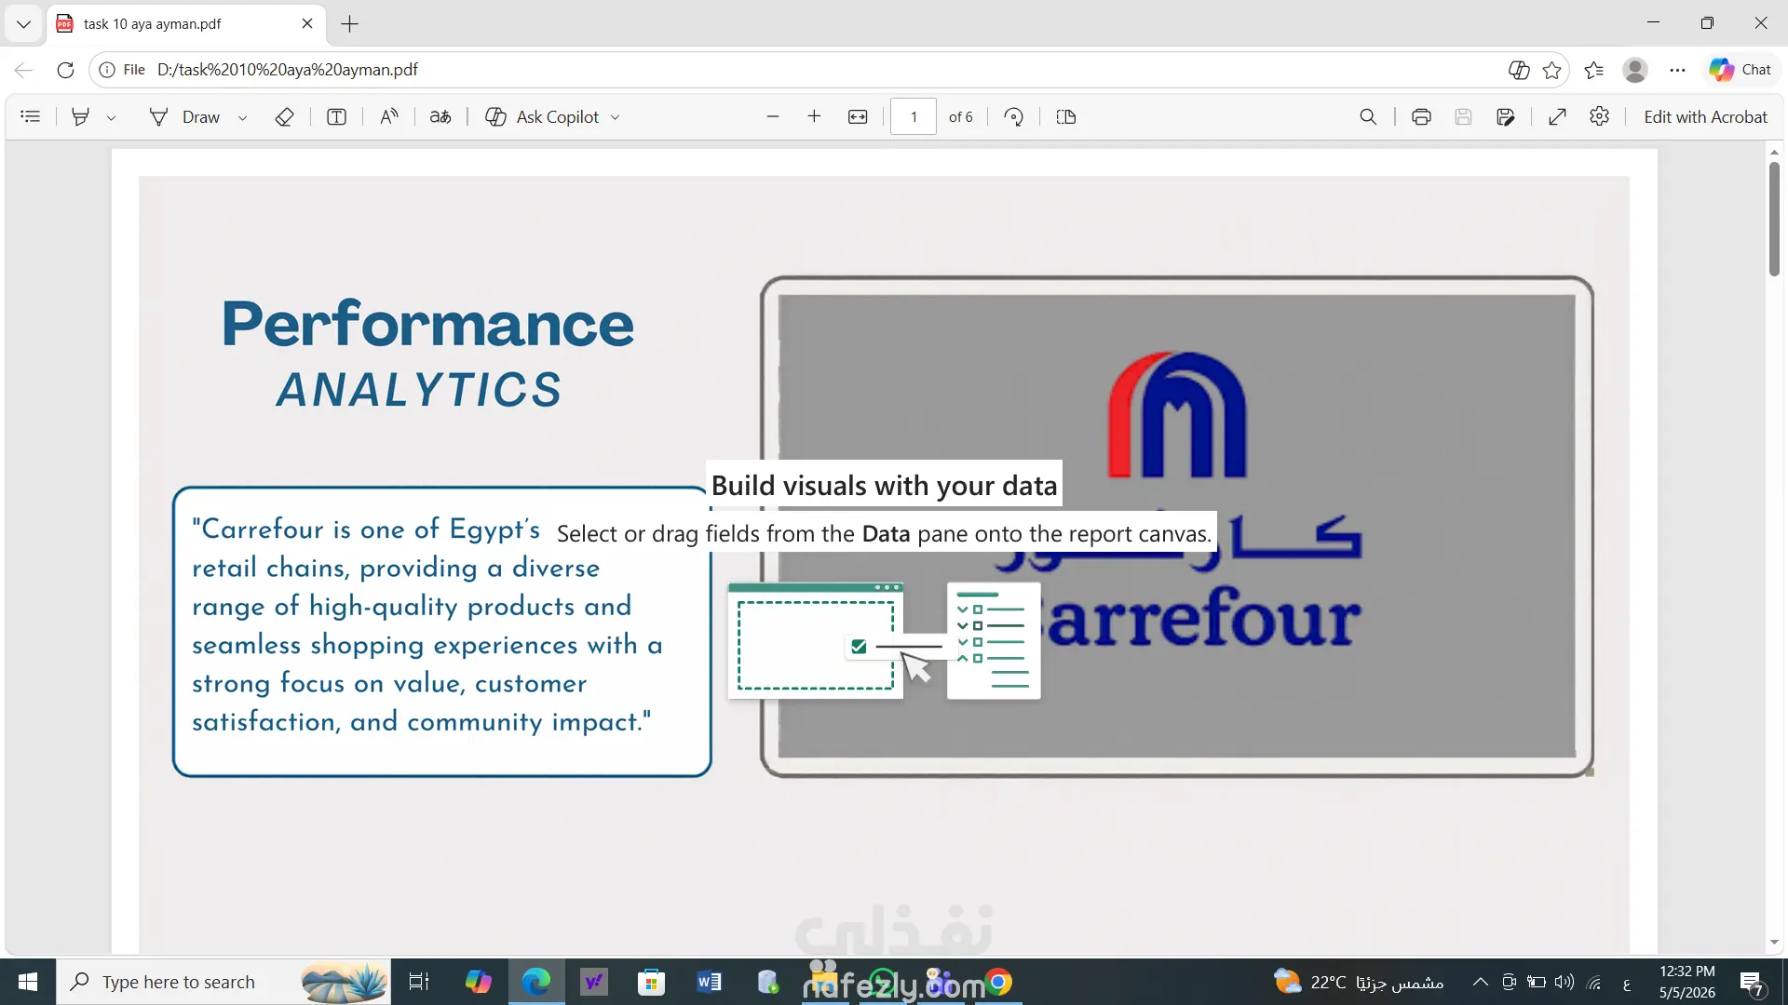Open Copilot Chat sidebar

point(1740,70)
